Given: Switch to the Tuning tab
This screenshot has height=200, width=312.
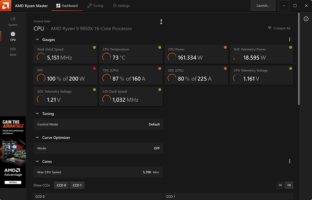Looking at the screenshot, I should pos(95,6).
